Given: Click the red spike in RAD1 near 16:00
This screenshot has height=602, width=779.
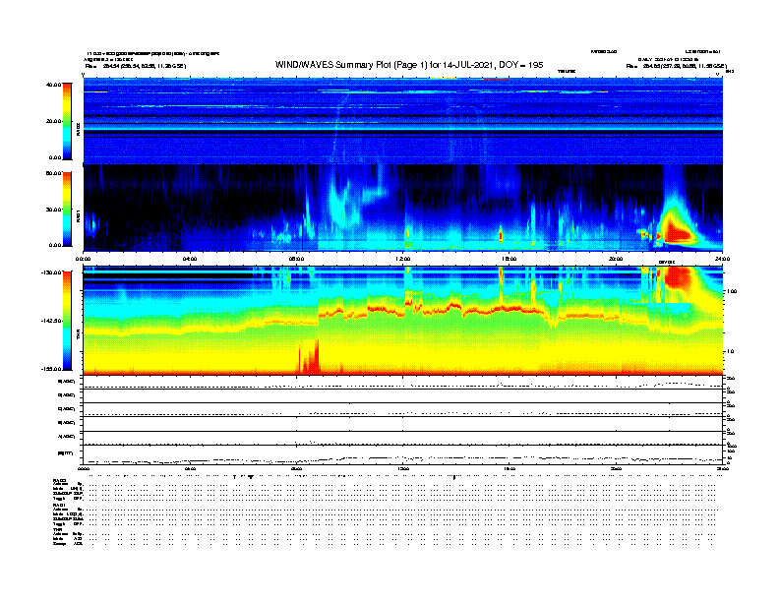Looking at the screenshot, I should [x=501, y=234].
